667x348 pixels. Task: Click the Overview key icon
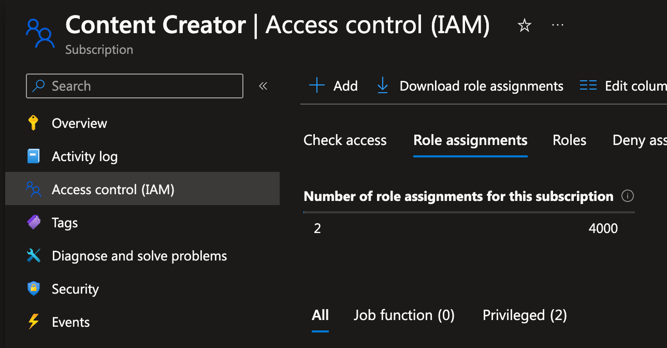click(x=34, y=123)
